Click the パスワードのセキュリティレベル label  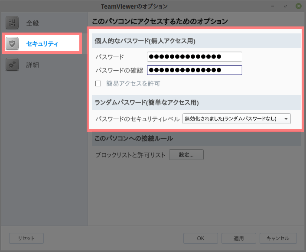[137, 119]
